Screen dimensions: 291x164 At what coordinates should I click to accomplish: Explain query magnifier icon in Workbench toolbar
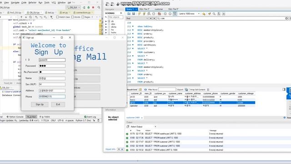(x=149, y=14)
